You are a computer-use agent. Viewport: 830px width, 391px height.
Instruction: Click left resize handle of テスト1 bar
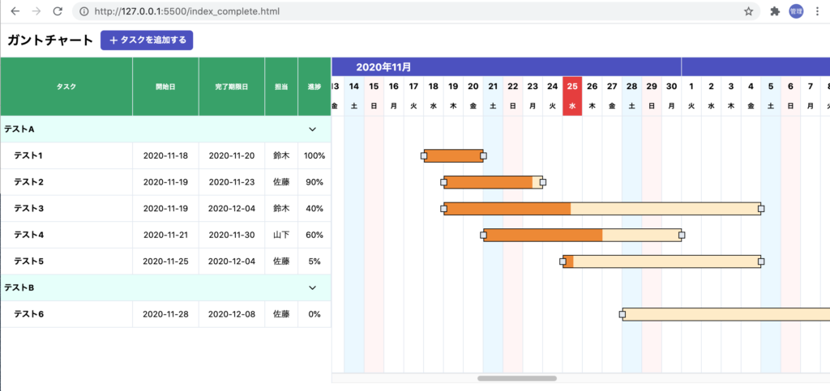[424, 155]
